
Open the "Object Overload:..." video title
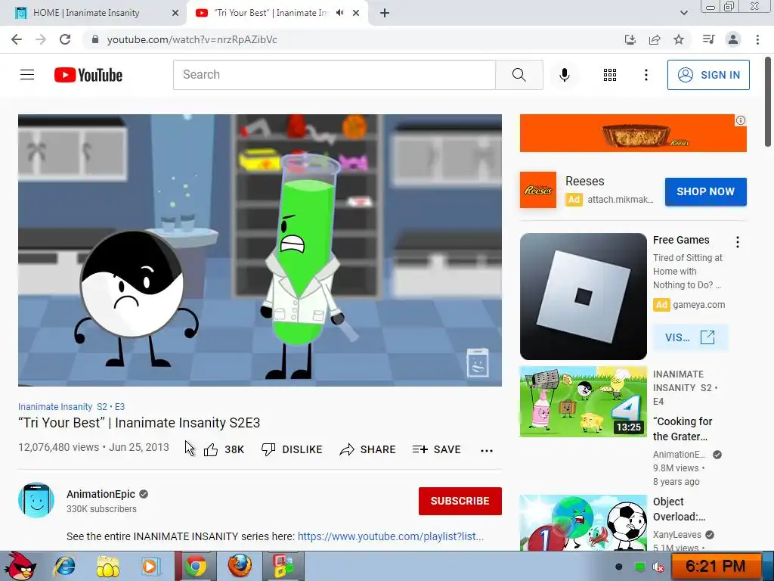coord(680,509)
